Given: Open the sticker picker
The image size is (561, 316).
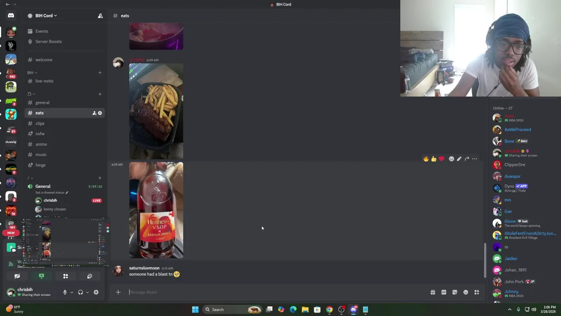Looking at the screenshot, I should tap(454, 292).
